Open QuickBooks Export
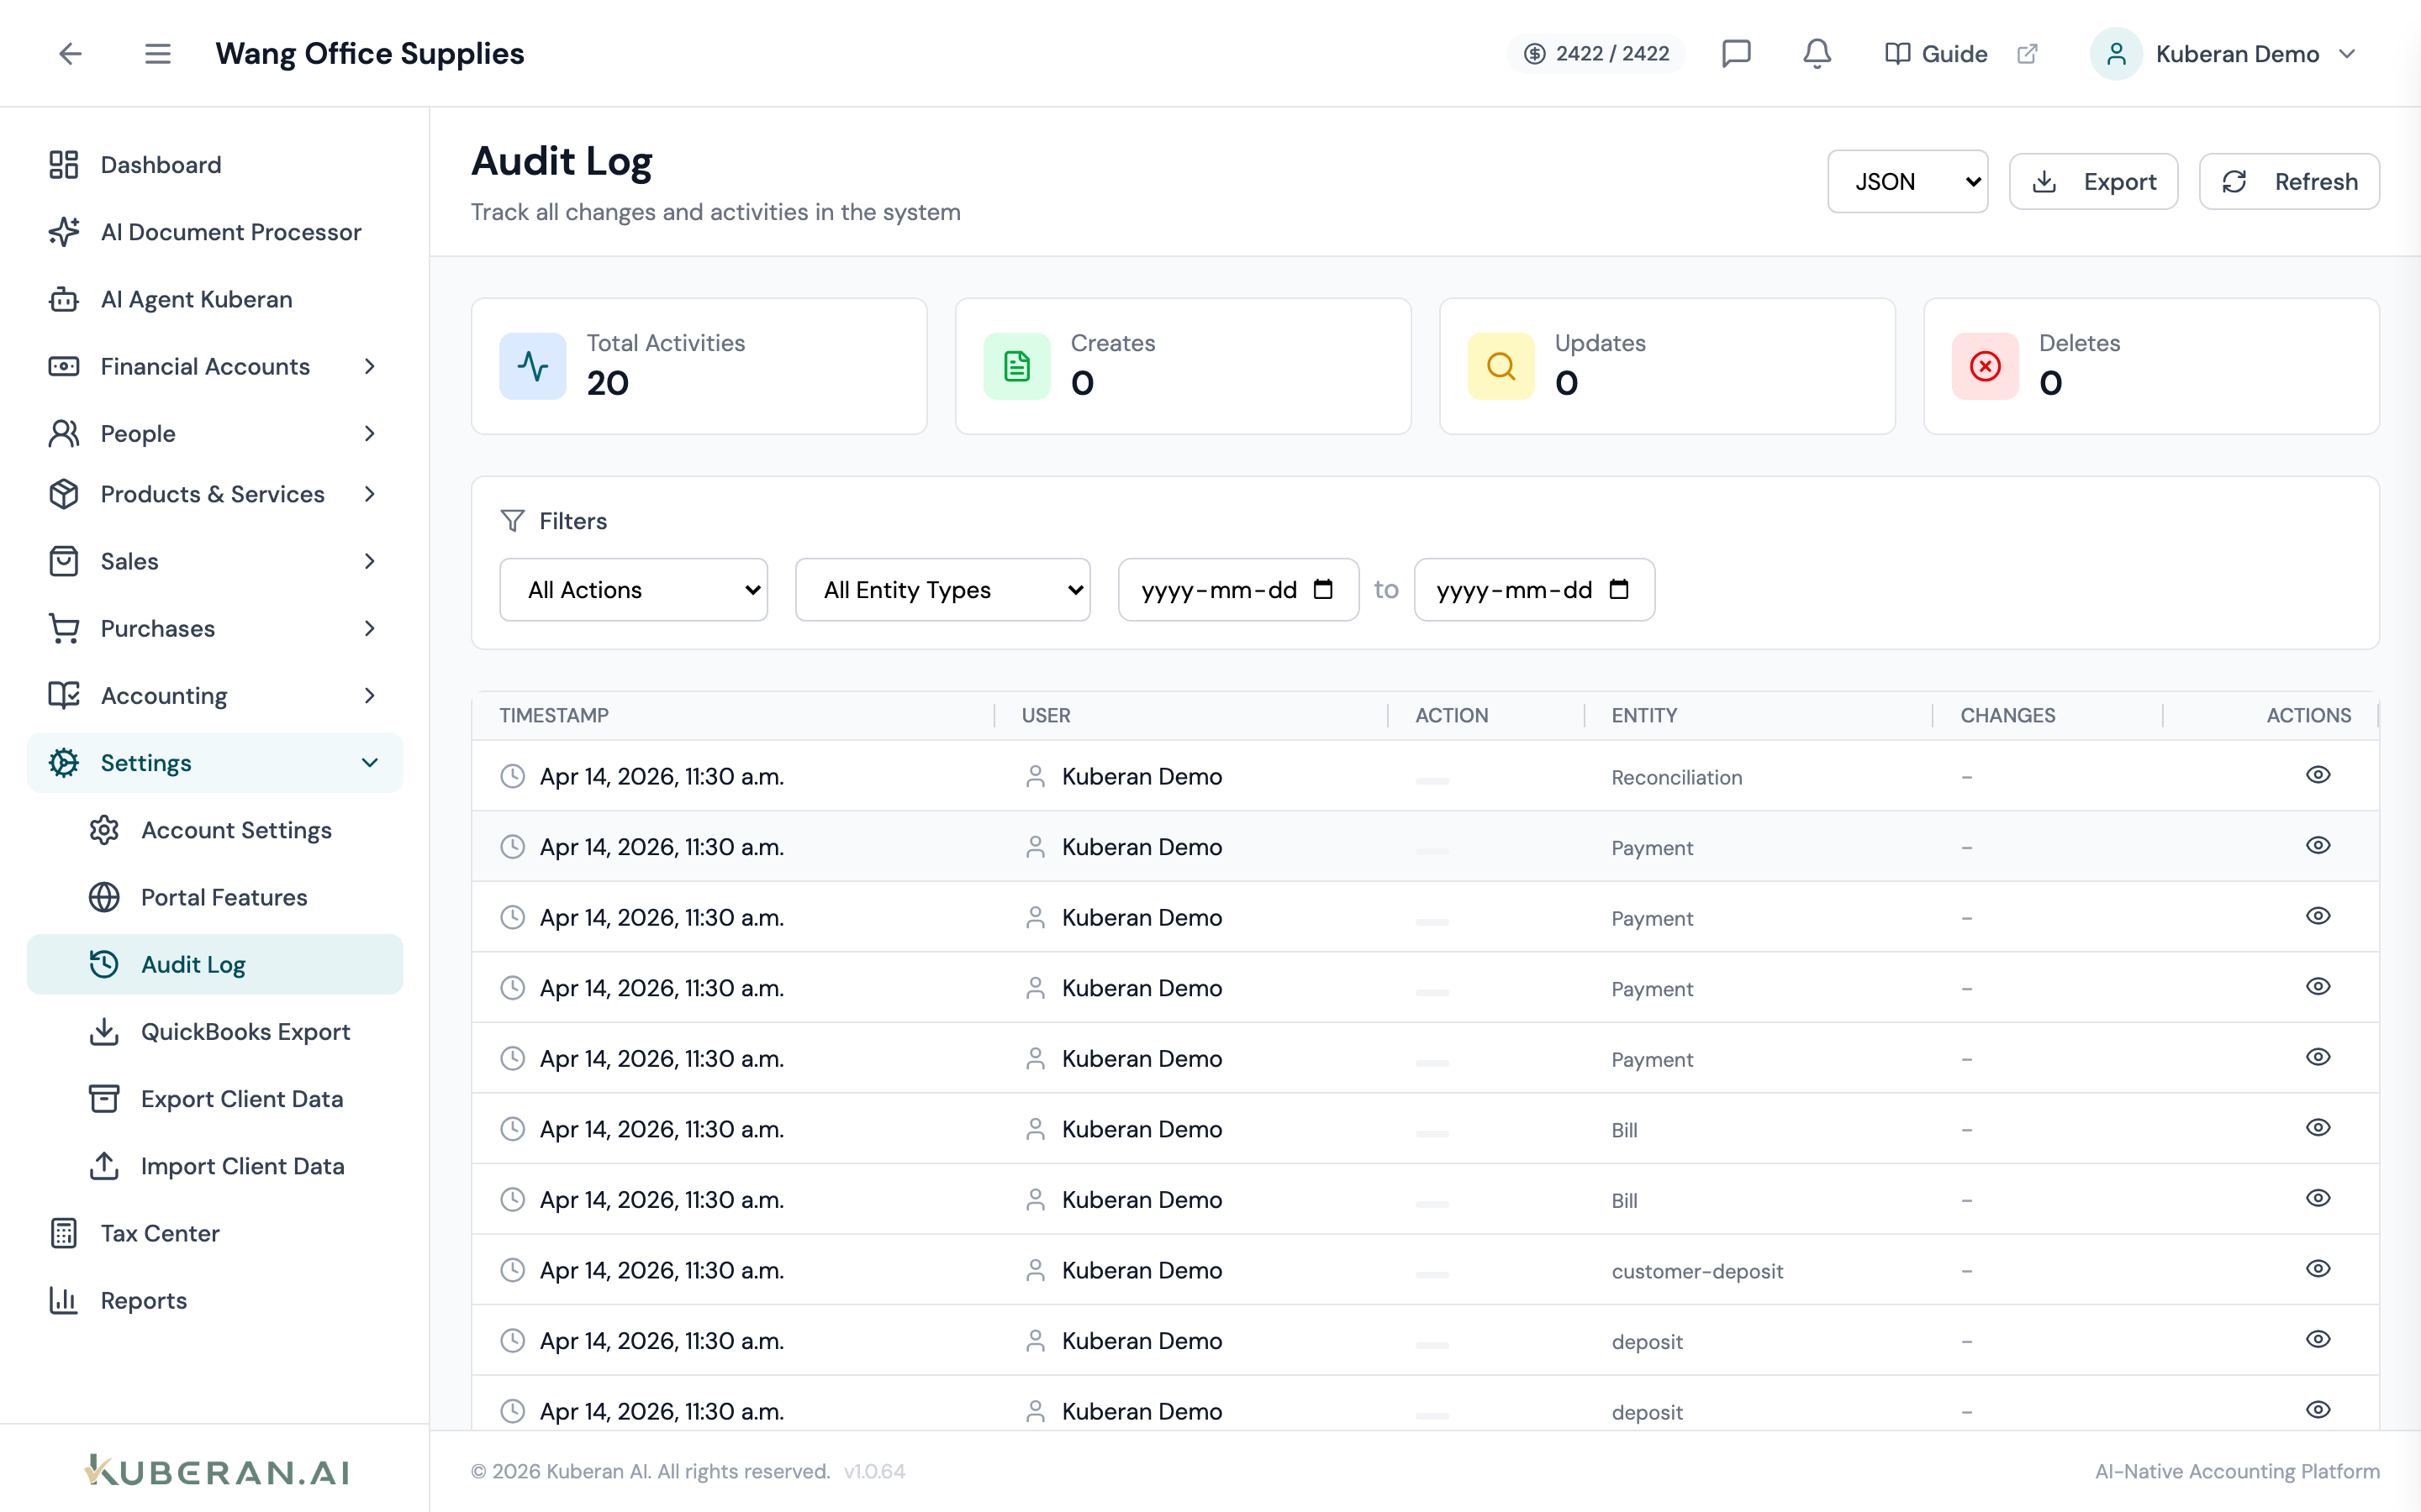 pyautogui.click(x=215, y=1032)
